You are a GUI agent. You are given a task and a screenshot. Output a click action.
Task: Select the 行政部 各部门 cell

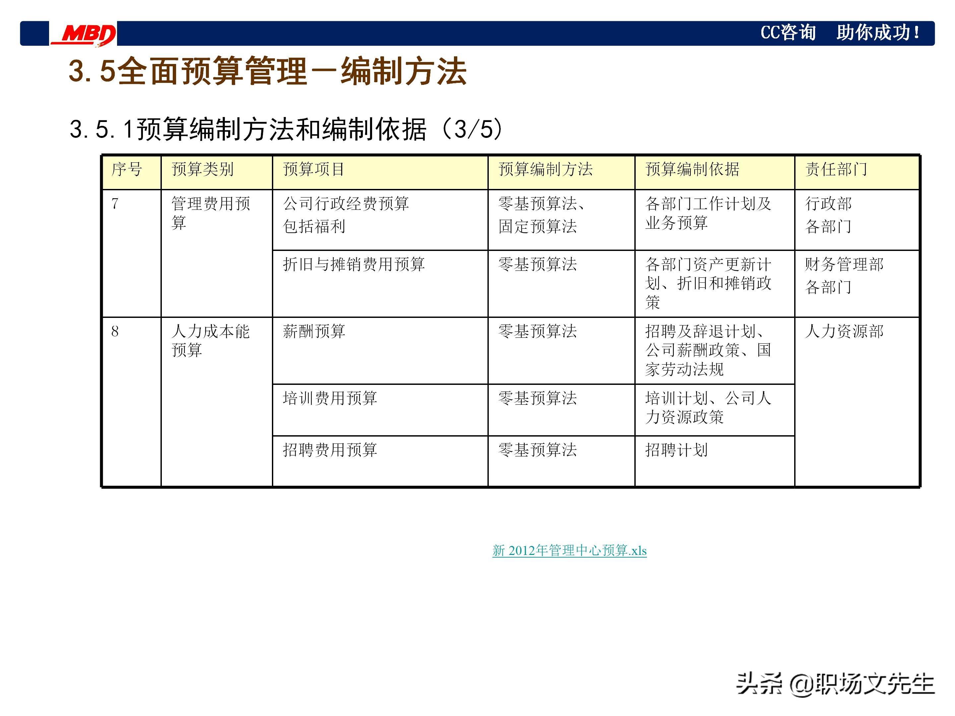pos(857,220)
